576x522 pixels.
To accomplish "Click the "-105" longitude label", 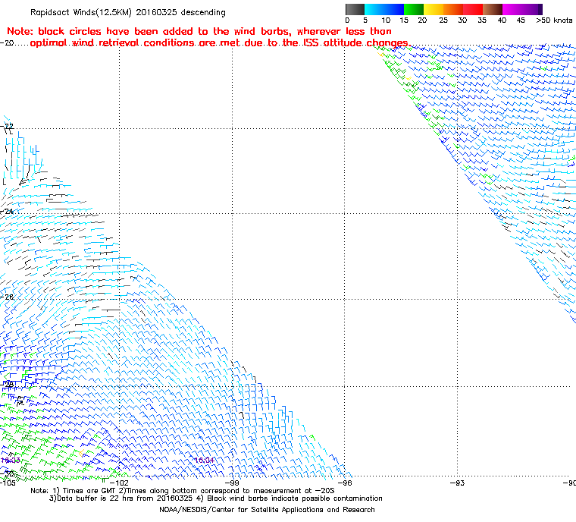I will [x=8, y=483].
